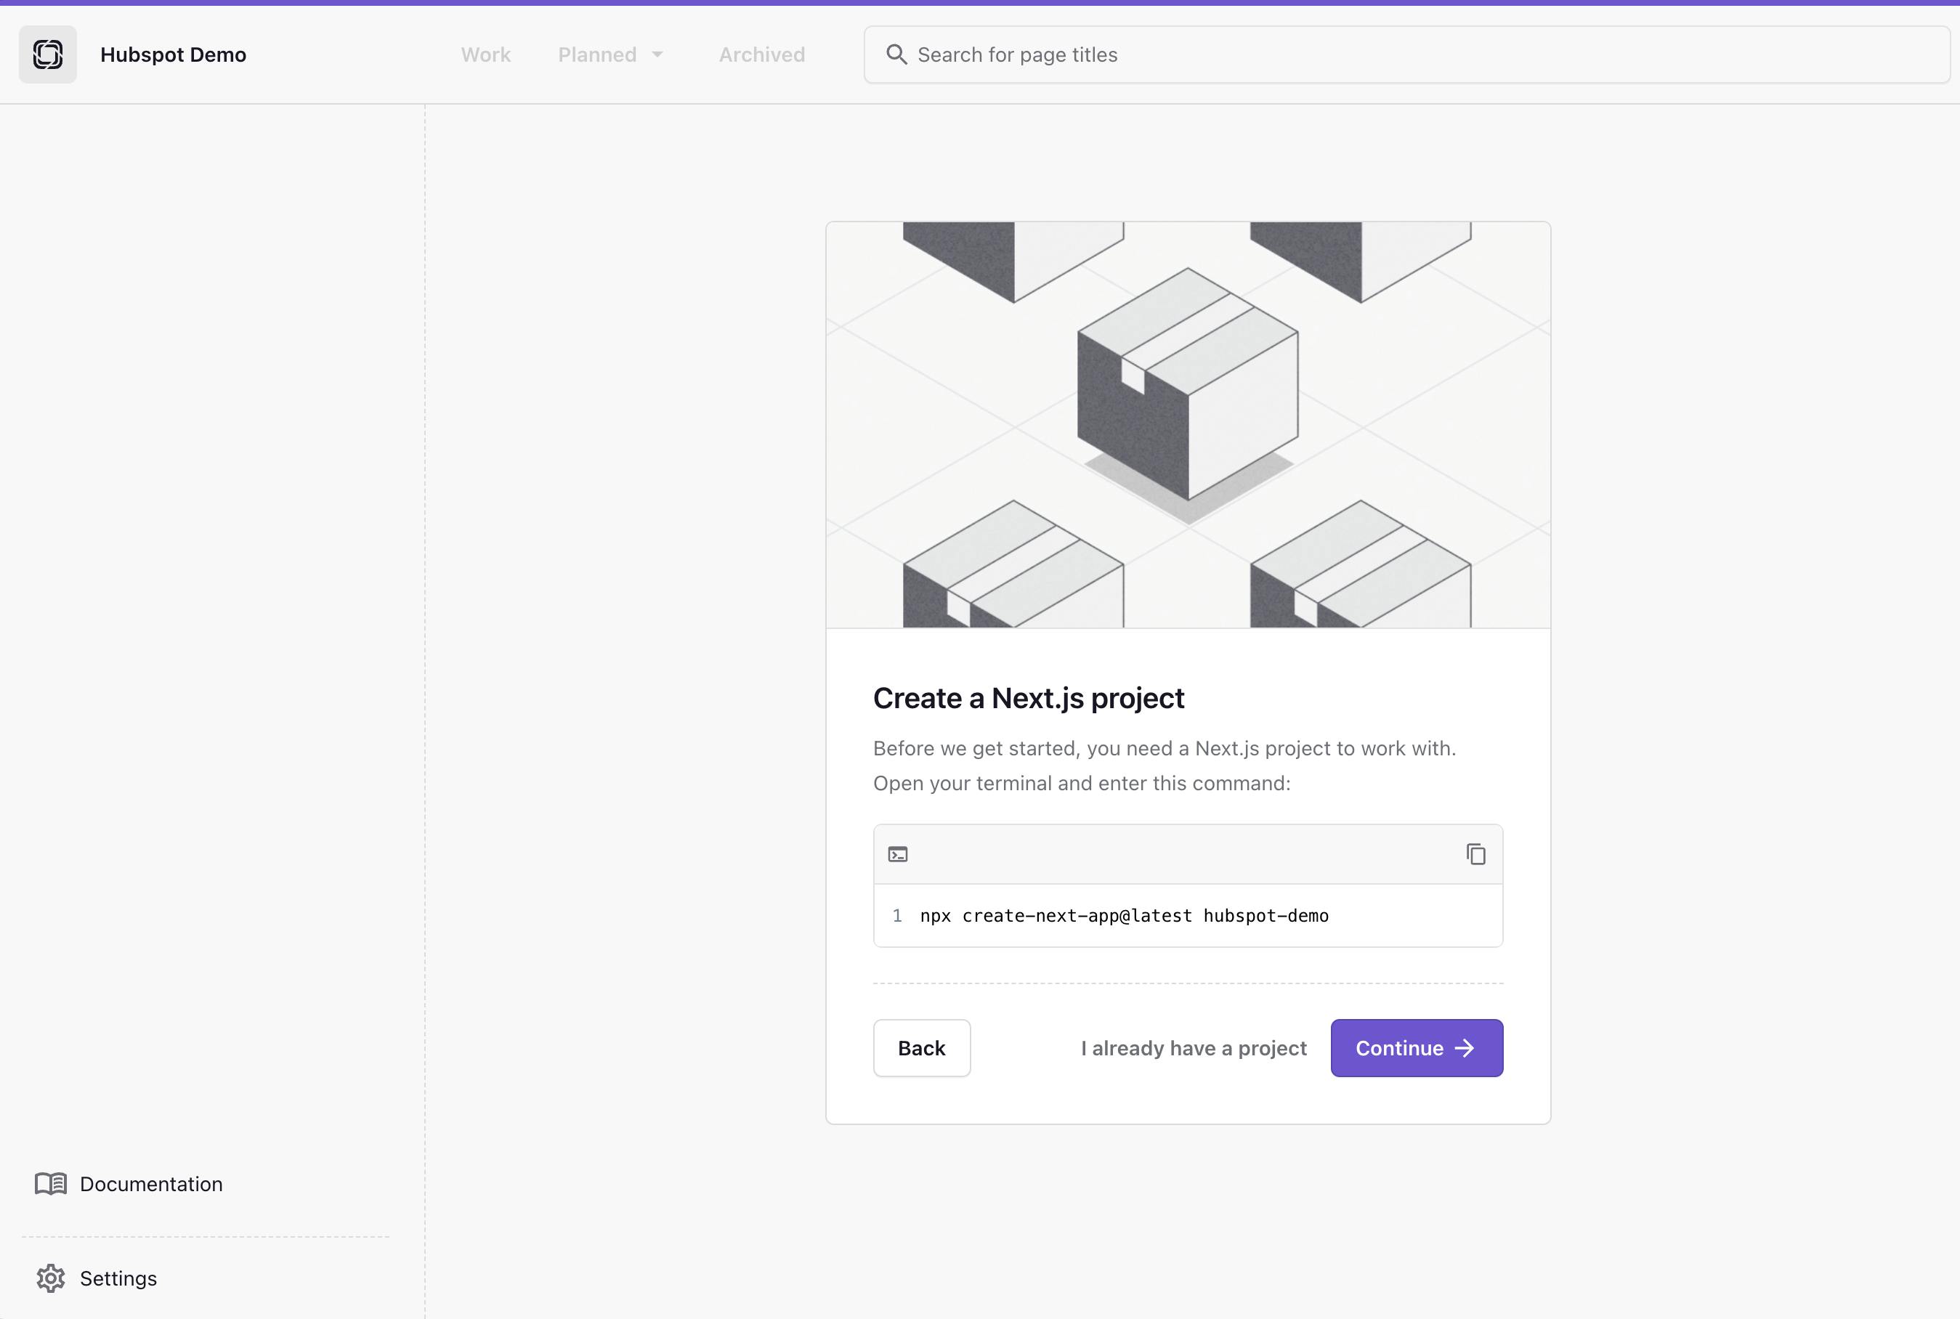Select the Planned menu item

point(596,54)
